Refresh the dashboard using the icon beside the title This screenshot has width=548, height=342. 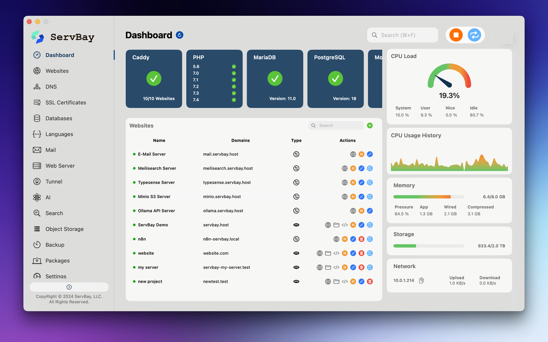(x=180, y=35)
